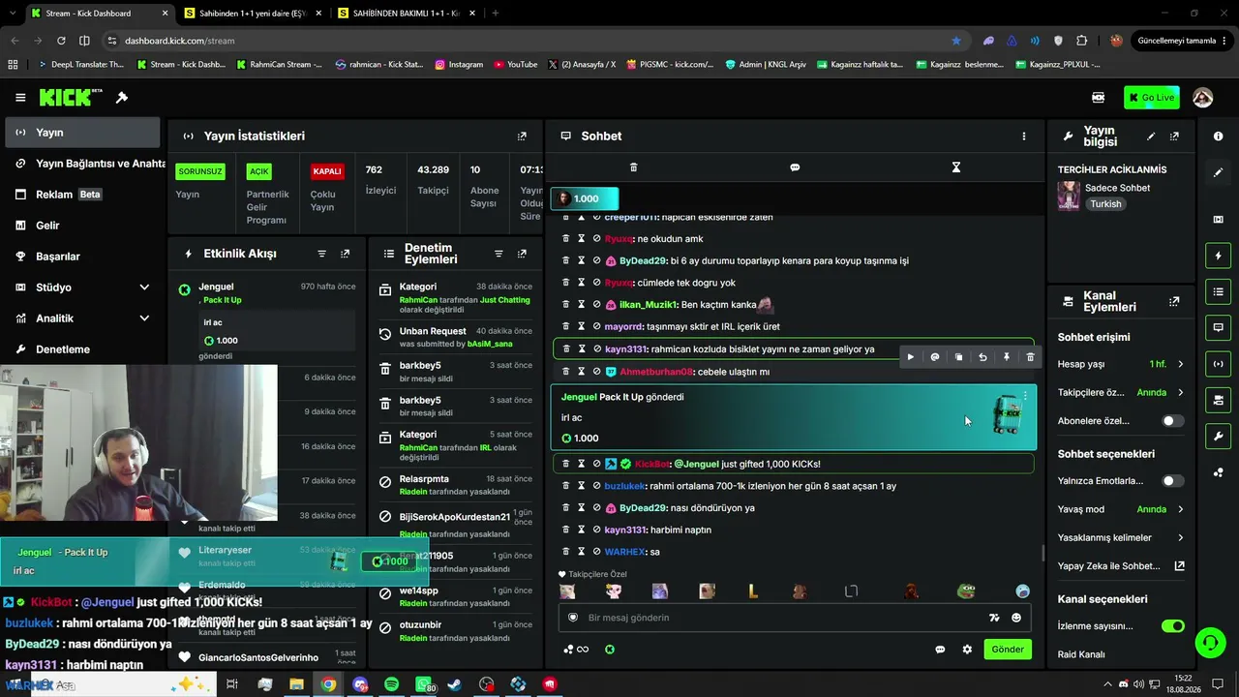This screenshot has height=697, width=1239.
Task: Toggle the chat panel button in right rail
Action: (1219, 328)
